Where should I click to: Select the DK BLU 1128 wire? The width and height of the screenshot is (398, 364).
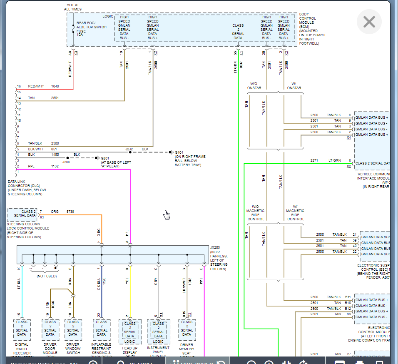[102, 292]
